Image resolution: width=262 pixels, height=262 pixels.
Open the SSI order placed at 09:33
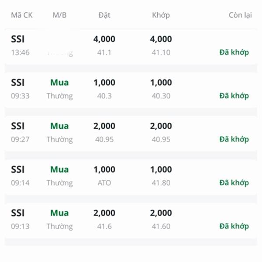[131, 89]
